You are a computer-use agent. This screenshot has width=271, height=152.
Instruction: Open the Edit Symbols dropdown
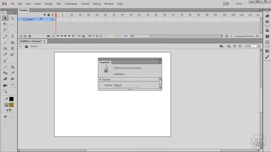click(229, 46)
